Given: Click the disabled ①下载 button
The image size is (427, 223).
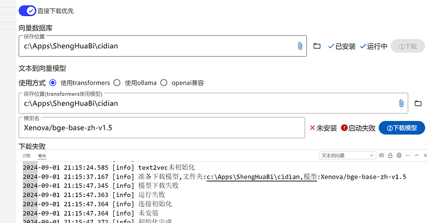Looking at the screenshot, I should coord(408,46).
